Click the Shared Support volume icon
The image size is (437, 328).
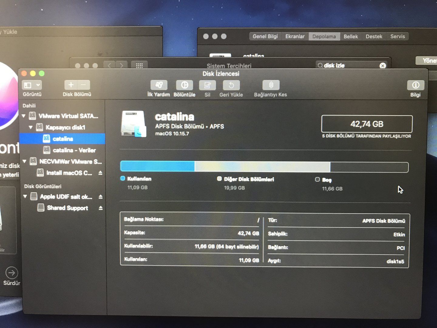(x=41, y=208)
